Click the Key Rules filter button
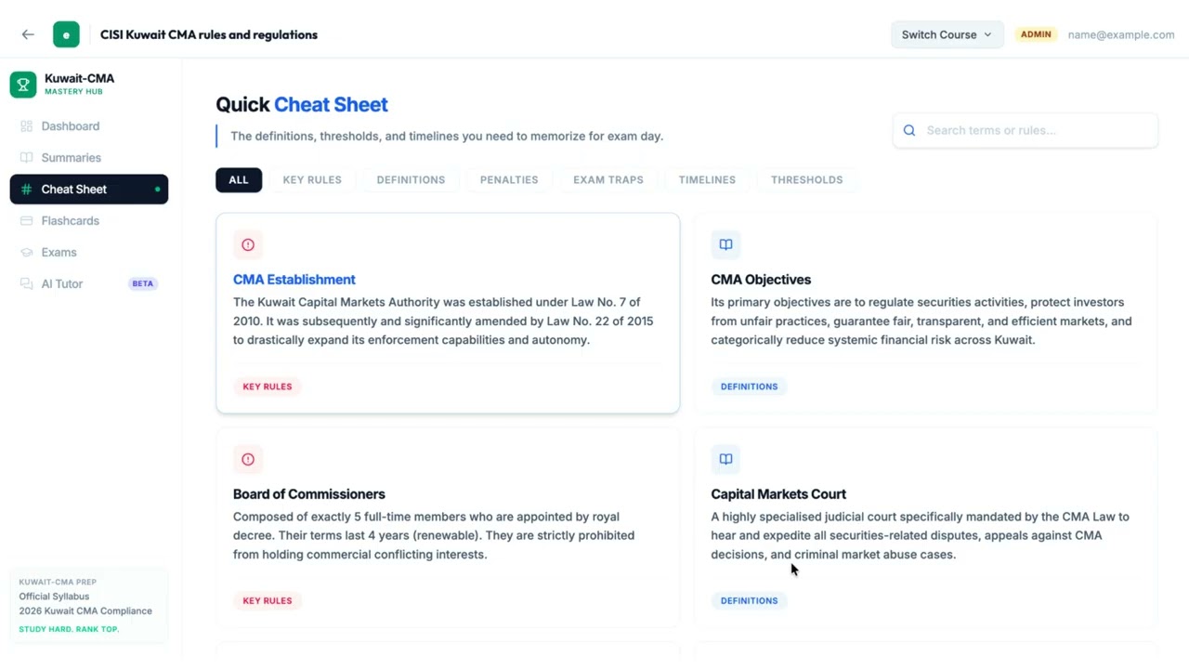The height and width of the screenshot is (669, 1189). click(312, 180)
